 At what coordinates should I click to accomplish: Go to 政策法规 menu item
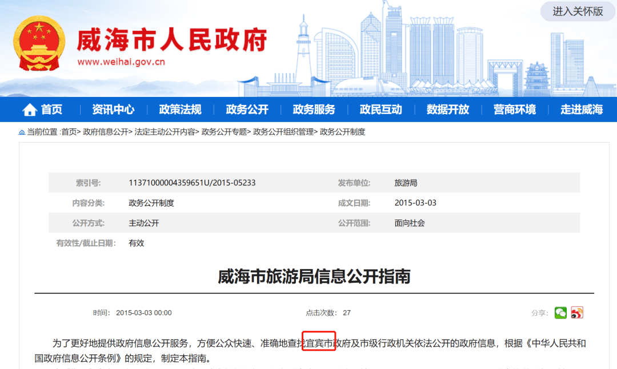(180, 110)
